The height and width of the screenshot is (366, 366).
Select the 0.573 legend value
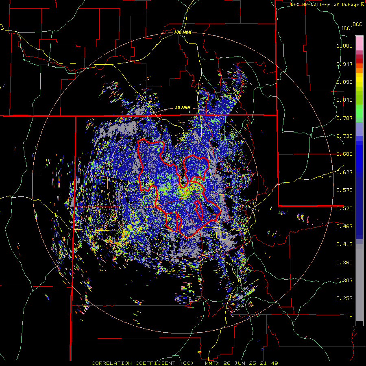[344, 190]
